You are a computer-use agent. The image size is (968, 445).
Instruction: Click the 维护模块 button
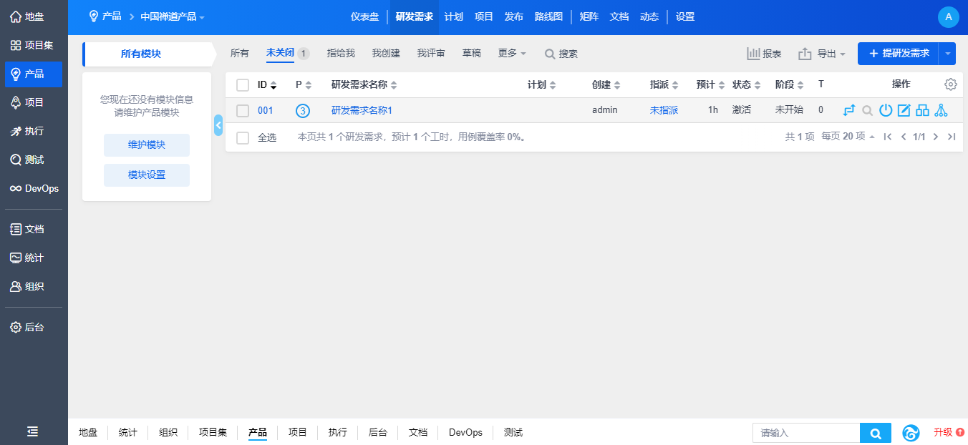click(147, 145)
